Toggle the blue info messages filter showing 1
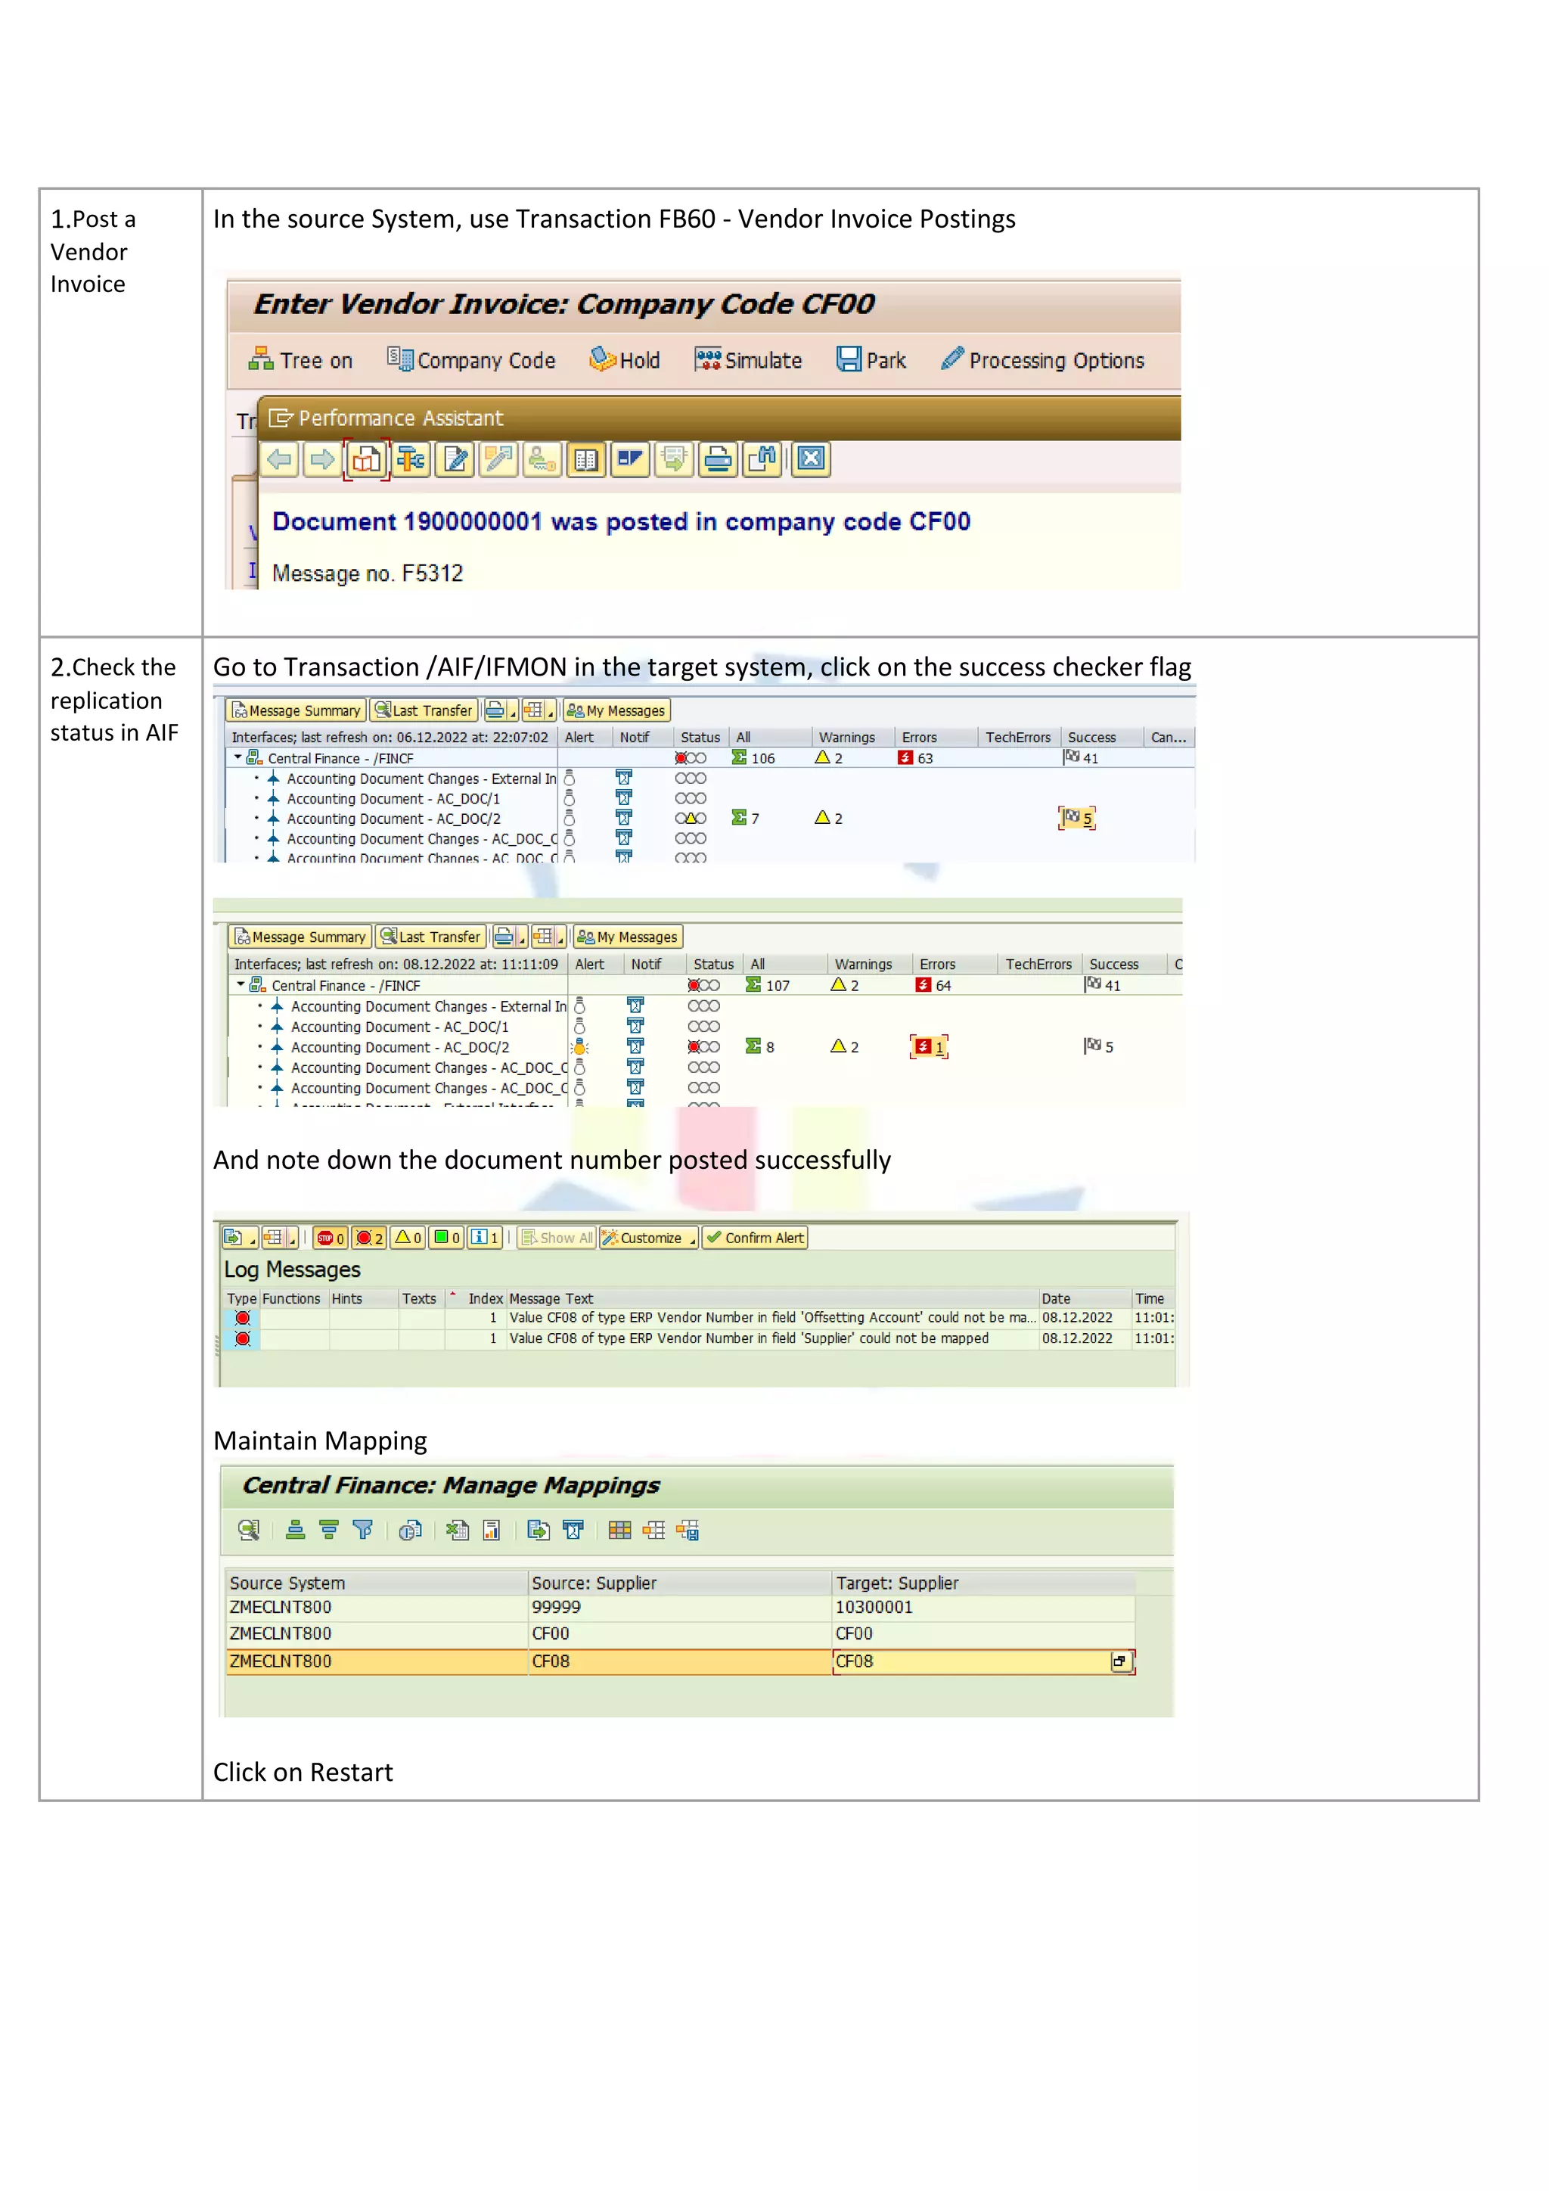This screenshot has width=1549, height=2191. [x=485, y=1238]
